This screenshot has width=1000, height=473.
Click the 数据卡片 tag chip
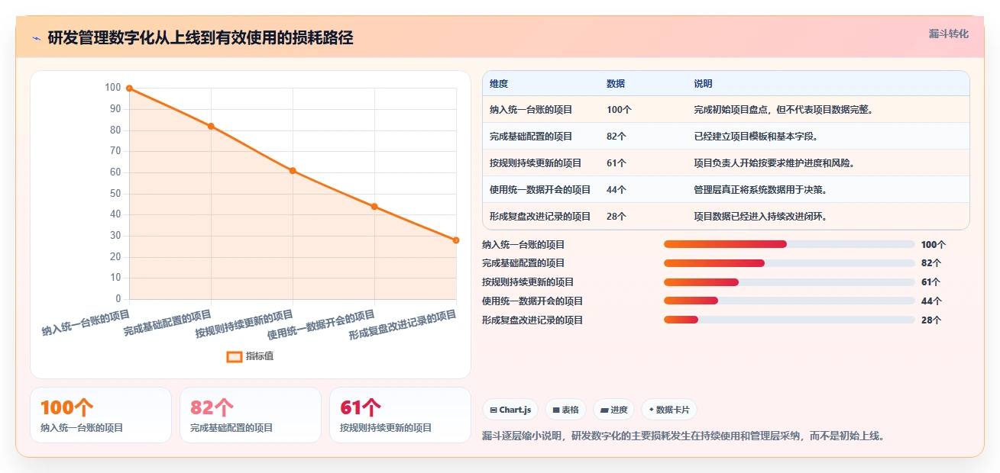click(x=669, y=410)
